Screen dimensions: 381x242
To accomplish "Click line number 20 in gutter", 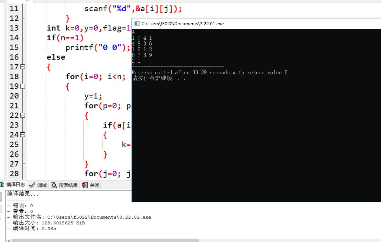I will click(x=14, y=96).
